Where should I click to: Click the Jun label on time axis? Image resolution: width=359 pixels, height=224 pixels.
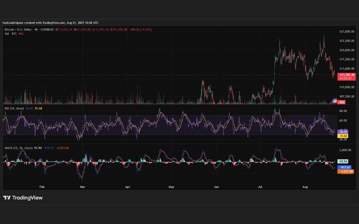point(216,187)
